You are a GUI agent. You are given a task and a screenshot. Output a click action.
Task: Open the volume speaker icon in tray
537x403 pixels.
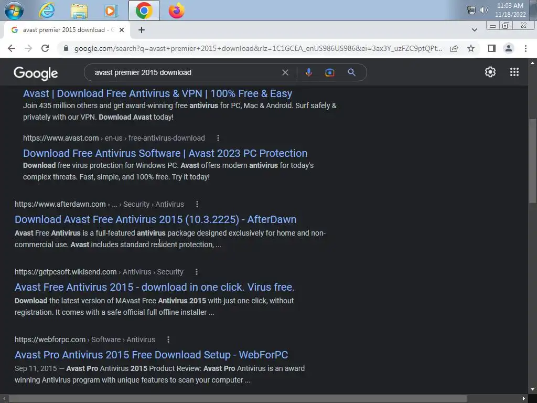pos(484,10)
